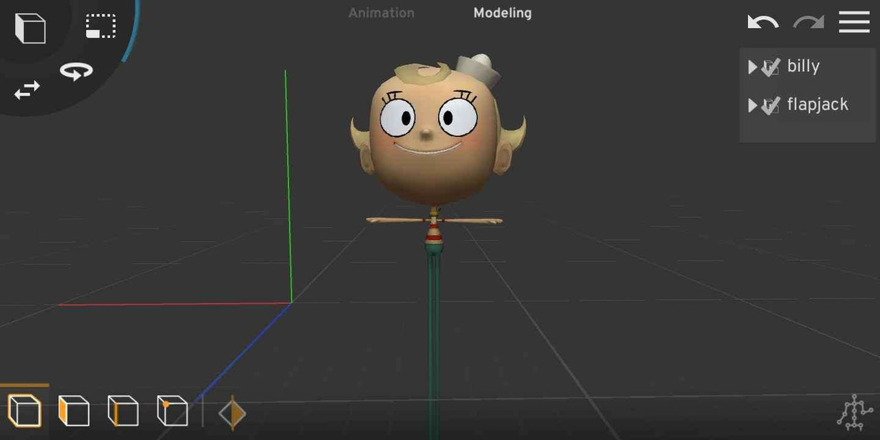The image size is (880, 440).
Task: Click the orange diamond keyframe icon
Action: [232, 413]
